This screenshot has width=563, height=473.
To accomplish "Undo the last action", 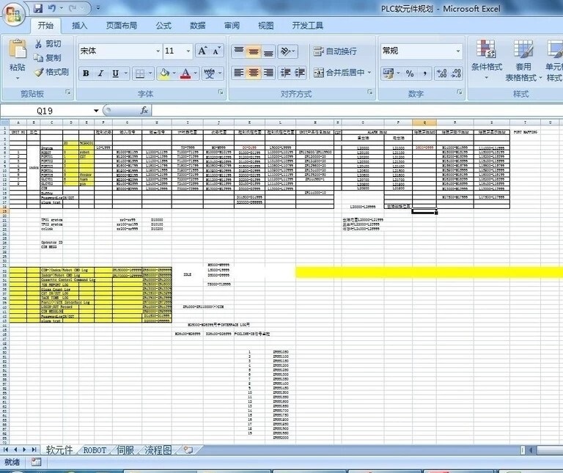I will click(x=53, y=8).
